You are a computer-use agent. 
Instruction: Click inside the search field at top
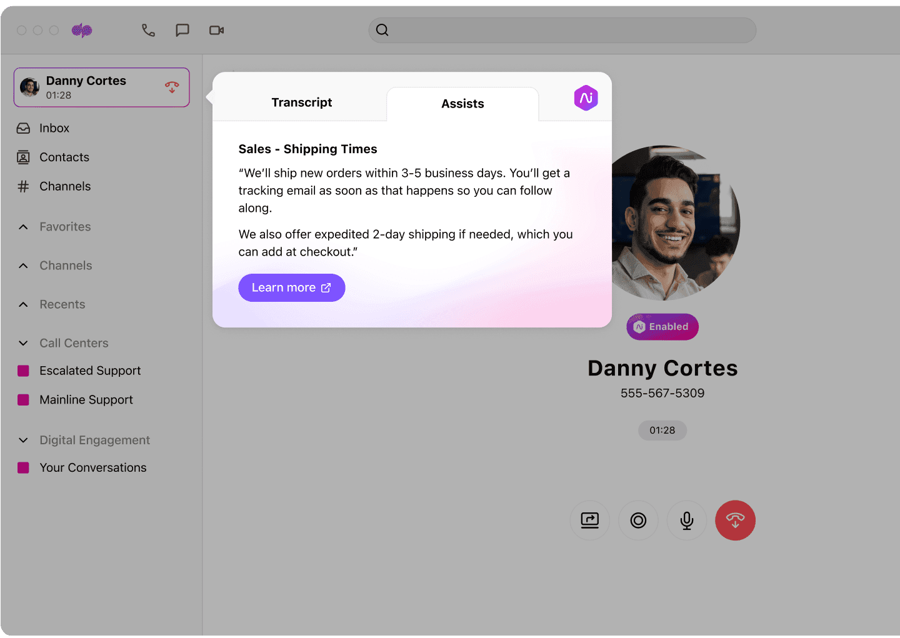[x=562, y=30]
